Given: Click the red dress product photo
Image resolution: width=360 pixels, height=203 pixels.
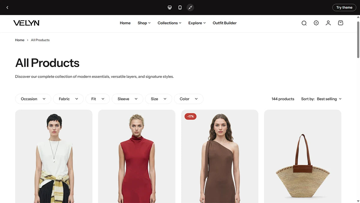Looking at the screenshot, I should tap(136, 156).
